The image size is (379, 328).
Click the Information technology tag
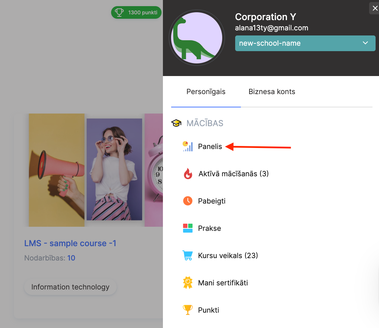tap(70, 287)
